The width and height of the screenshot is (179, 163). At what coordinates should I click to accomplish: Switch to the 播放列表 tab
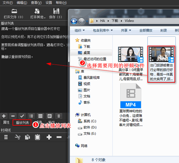22,123
